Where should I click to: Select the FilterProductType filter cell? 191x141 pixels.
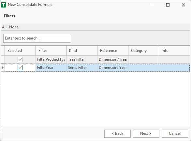(51, 59)
